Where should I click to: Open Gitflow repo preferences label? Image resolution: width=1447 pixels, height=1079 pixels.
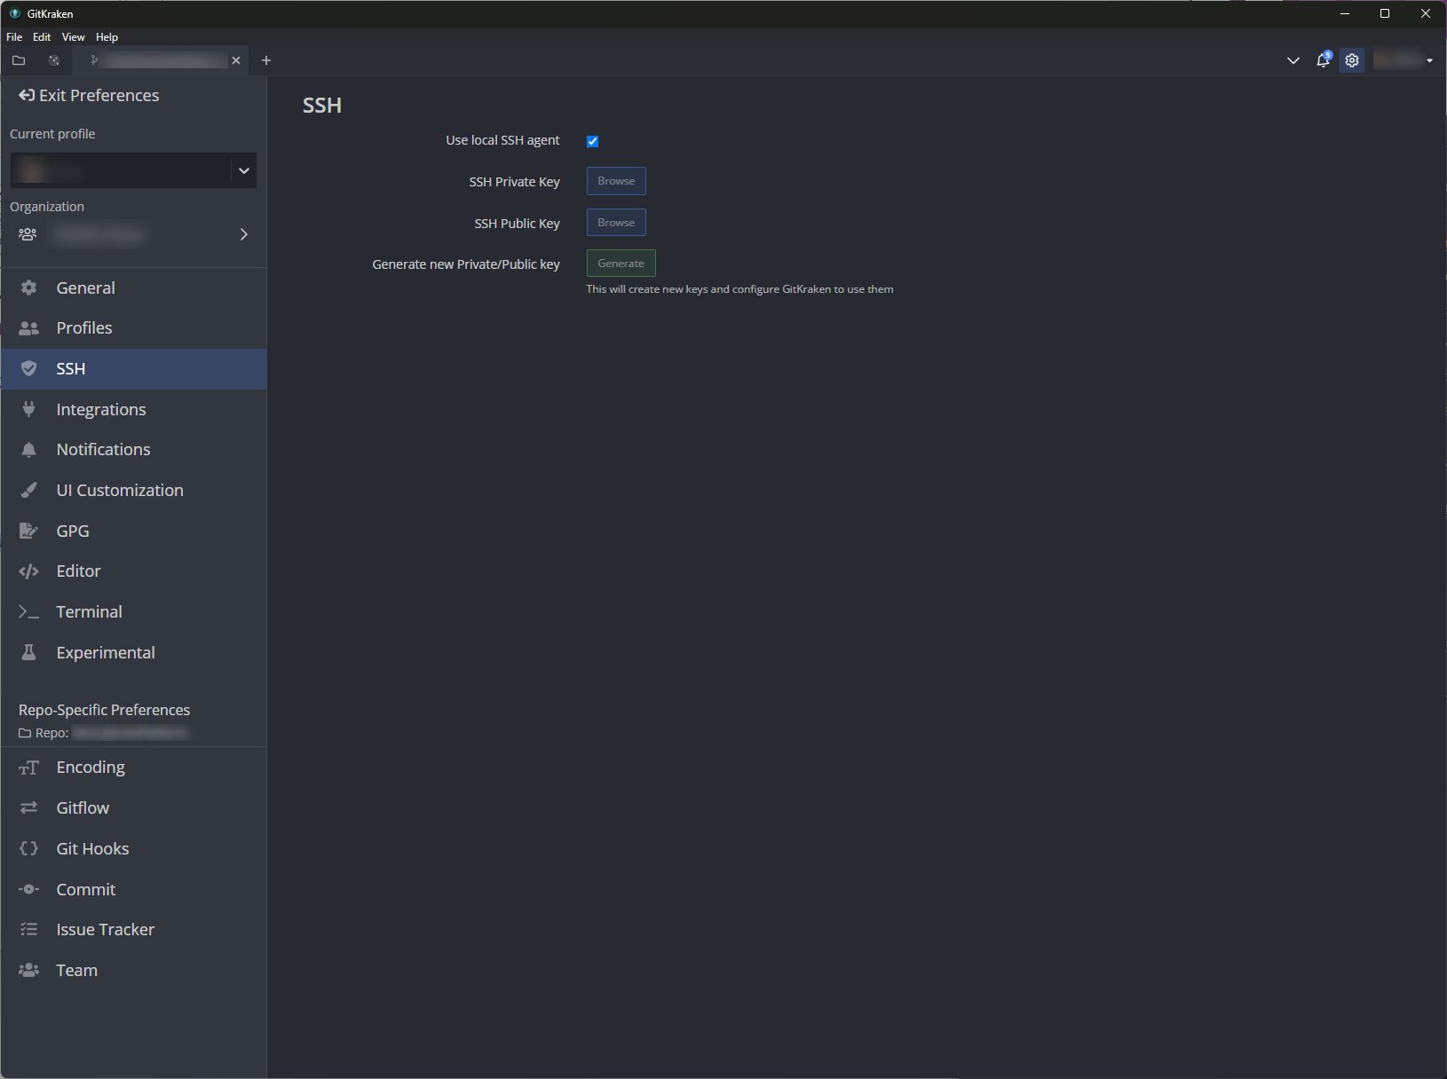tap(83, 807)
